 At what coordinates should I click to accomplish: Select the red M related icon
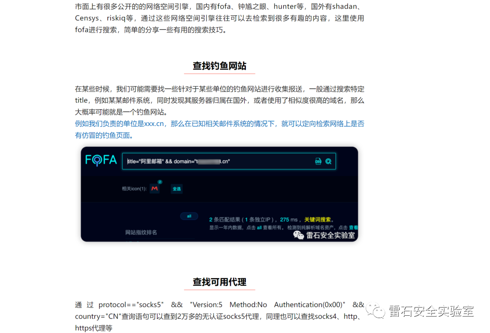point(154,188)
